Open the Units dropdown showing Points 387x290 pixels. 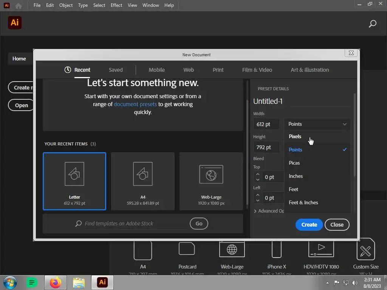click(317, 124)
